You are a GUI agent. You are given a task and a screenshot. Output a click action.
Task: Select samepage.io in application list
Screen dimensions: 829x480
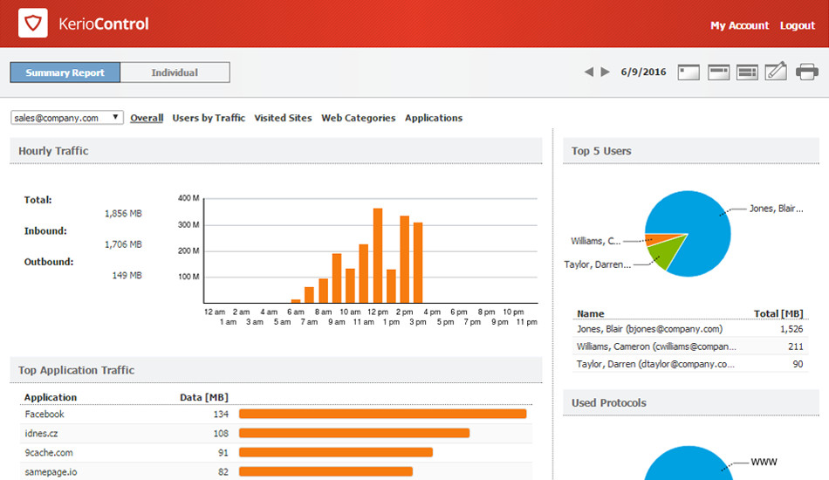pyautogui.click(x=51, y=471)
